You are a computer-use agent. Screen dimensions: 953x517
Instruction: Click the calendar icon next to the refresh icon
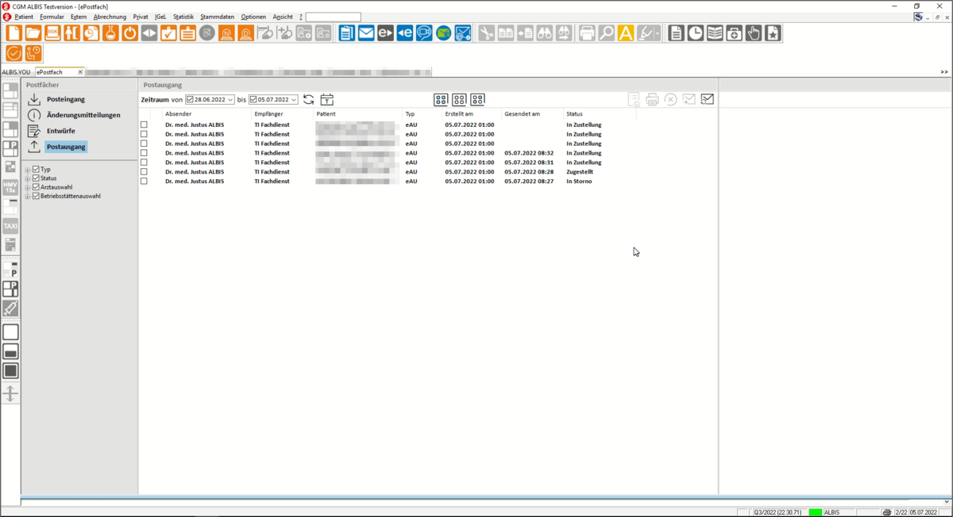(327, 100)
